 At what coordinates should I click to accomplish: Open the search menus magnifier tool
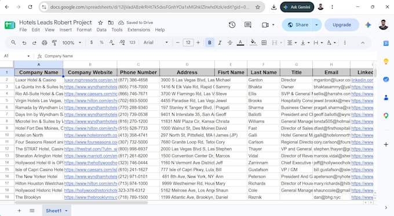tap(13, 42)
